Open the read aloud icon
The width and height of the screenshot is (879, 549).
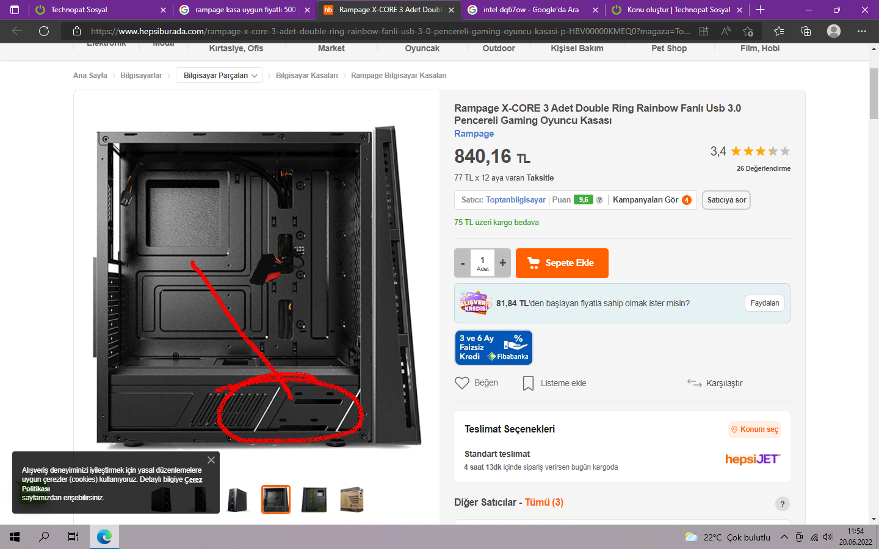tap(726, 31)
